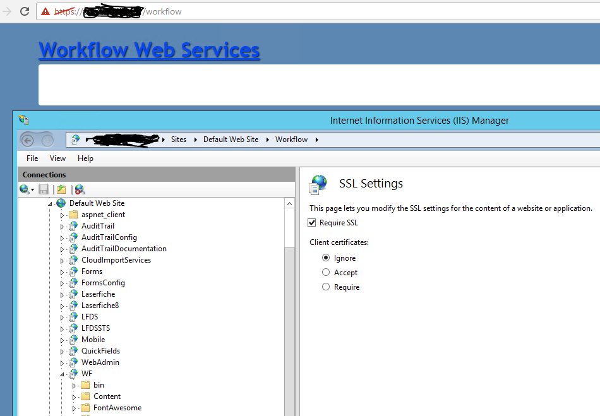Go forward in IIS Manager navigation
Image resolution: width=600 pixels, height=416 pixels.
pyautogui.click(x=47, y=141)
